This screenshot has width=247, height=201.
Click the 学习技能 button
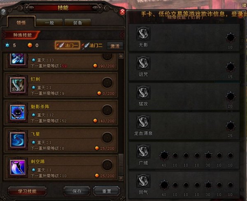coord(27,191)
